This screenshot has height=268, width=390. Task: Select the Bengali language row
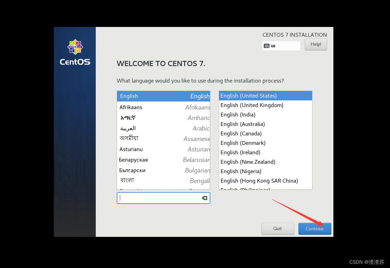click(x=164, y=181)
